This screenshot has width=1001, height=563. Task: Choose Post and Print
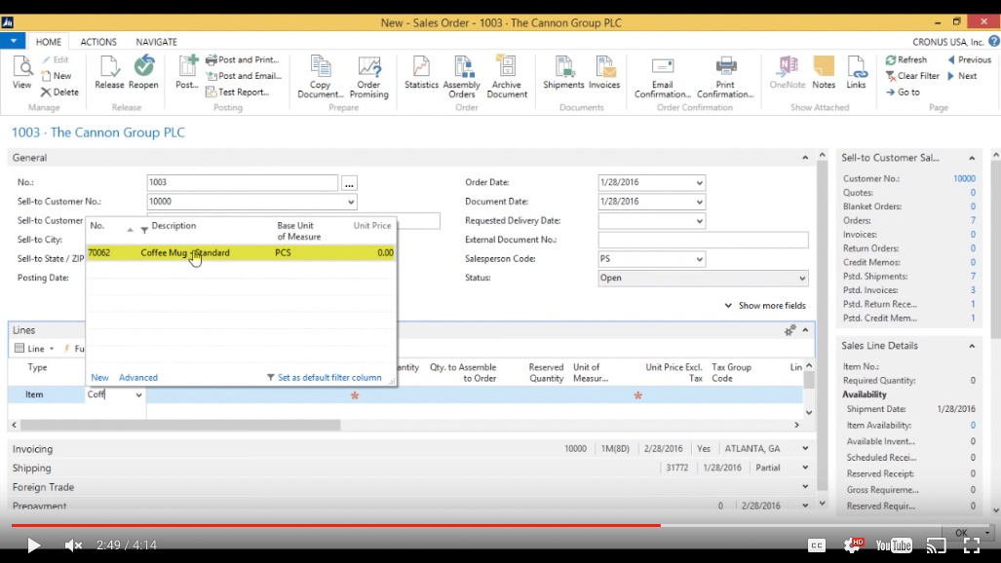click(x=243, y=60)
